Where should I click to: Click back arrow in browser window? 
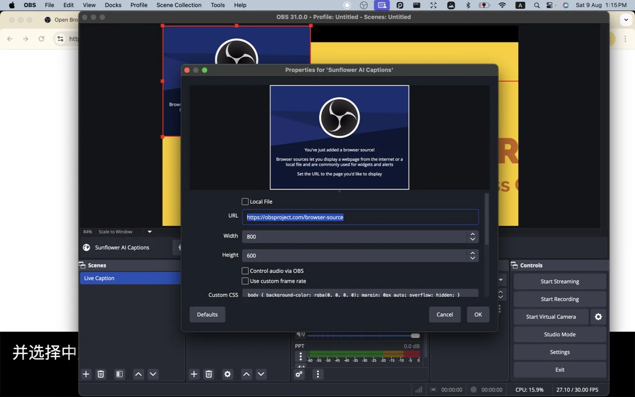coord(10,39)
